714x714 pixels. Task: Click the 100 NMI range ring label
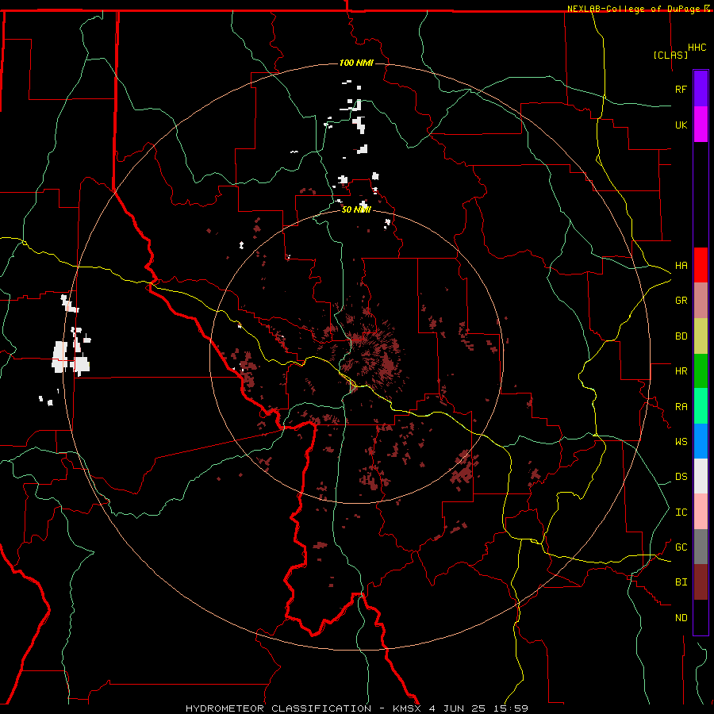356,63
